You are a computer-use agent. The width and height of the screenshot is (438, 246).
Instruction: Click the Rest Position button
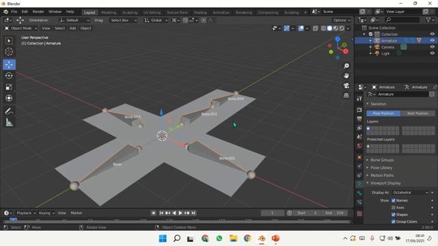417,113
